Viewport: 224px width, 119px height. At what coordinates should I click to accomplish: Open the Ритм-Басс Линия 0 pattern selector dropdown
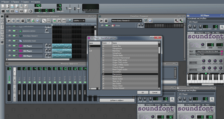pyautogui.click(x=126, y=21)
